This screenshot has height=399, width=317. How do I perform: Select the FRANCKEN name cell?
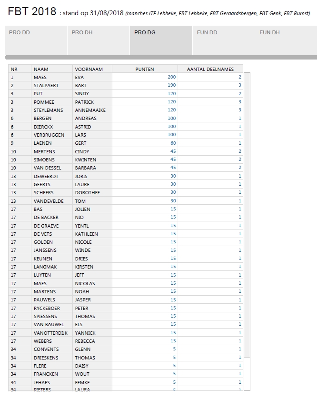pos(52,374)
